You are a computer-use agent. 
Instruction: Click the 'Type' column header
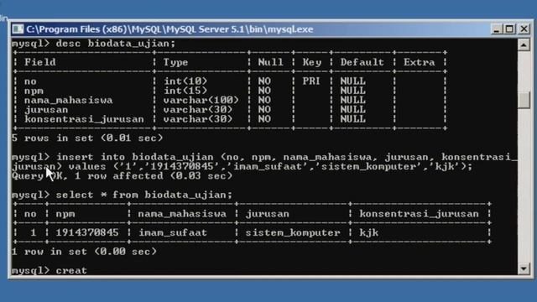(x=175, y=62)
